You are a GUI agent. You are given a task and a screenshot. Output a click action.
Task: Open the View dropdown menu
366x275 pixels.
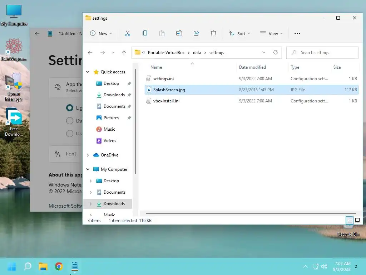271,33
